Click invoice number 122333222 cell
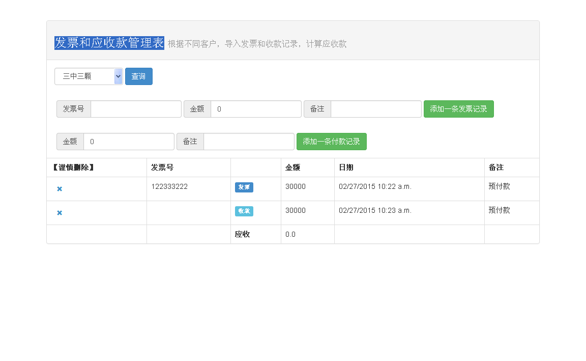 pos(169,187)
